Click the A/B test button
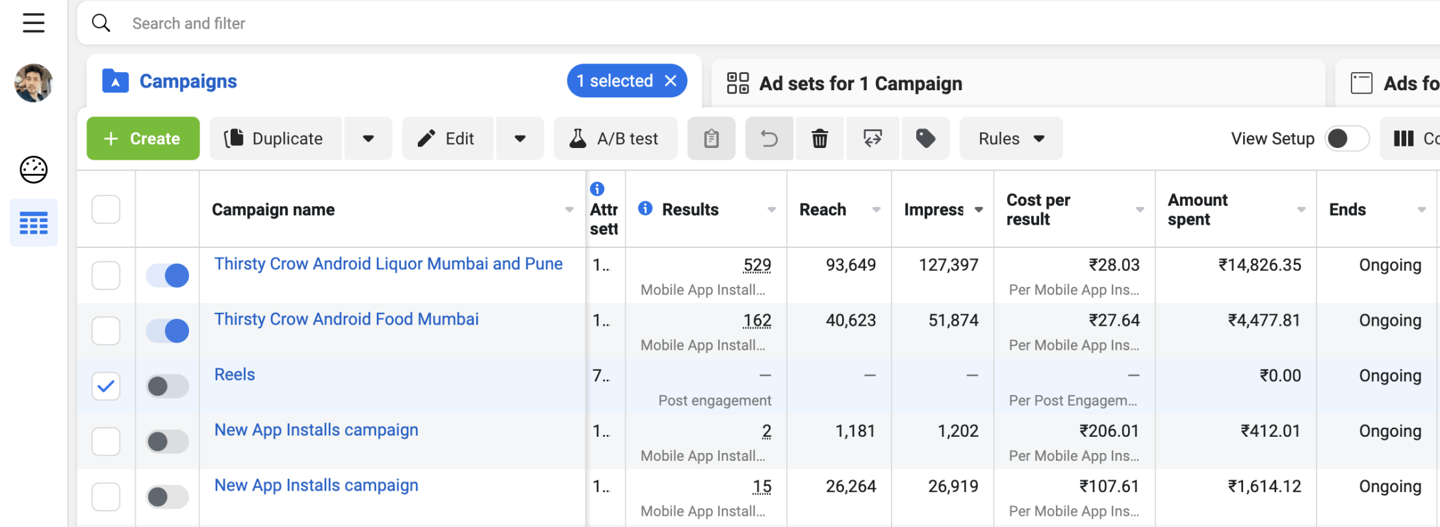The width and height of the screenshot is (1440, 527). click(x=615, y=138)
